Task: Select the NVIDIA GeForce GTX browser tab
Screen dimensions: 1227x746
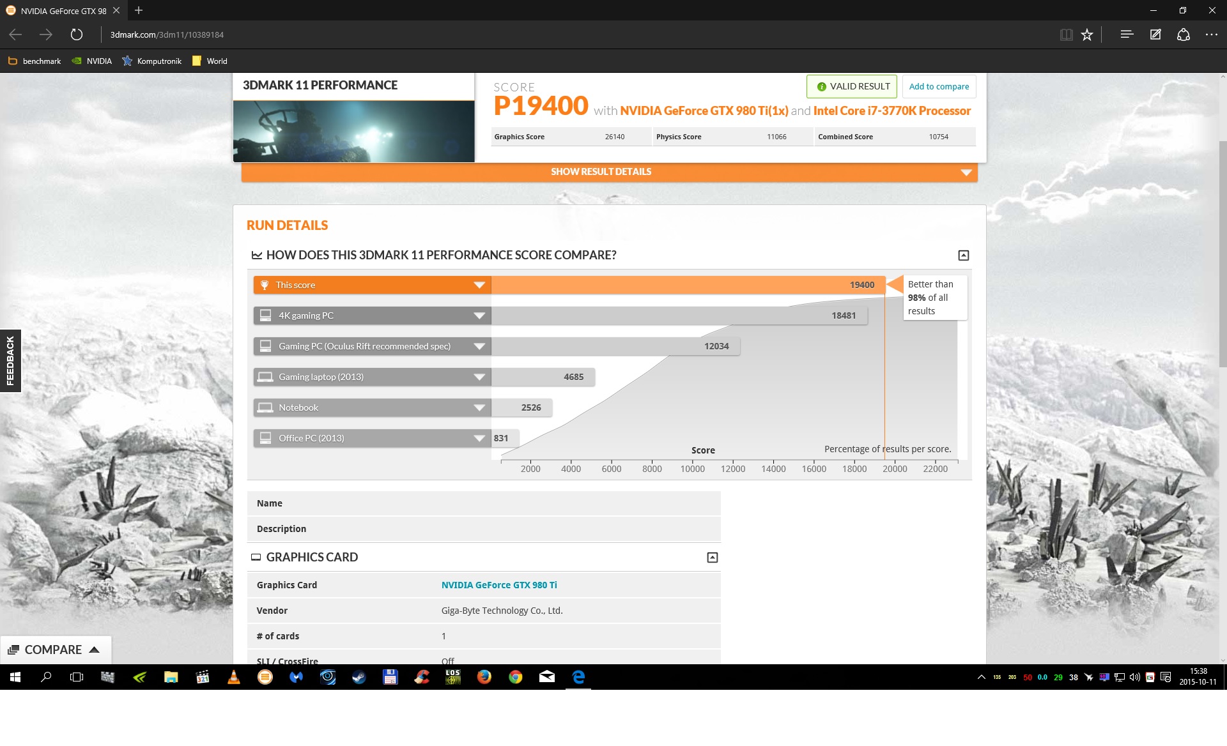Action: click(63, 10)
